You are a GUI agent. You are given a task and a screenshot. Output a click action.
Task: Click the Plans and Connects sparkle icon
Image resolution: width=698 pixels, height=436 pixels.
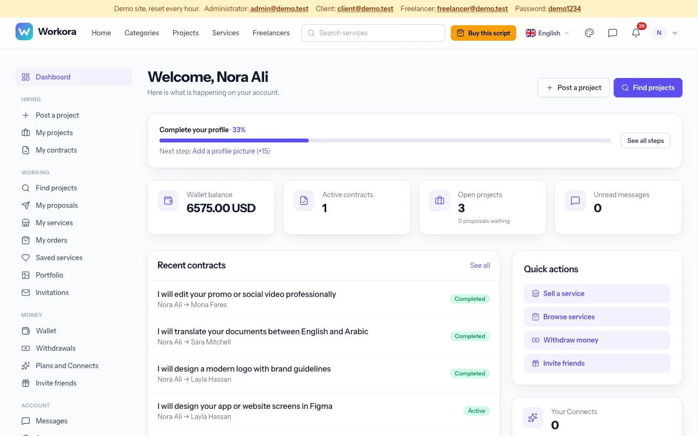click(26, 366)
